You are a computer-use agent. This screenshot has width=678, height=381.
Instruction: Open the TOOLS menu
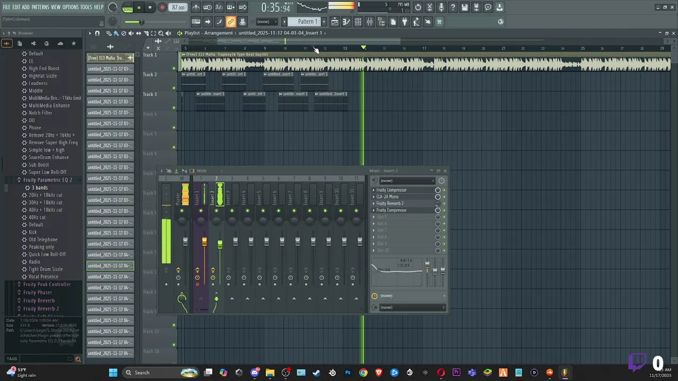pos(86,7)
